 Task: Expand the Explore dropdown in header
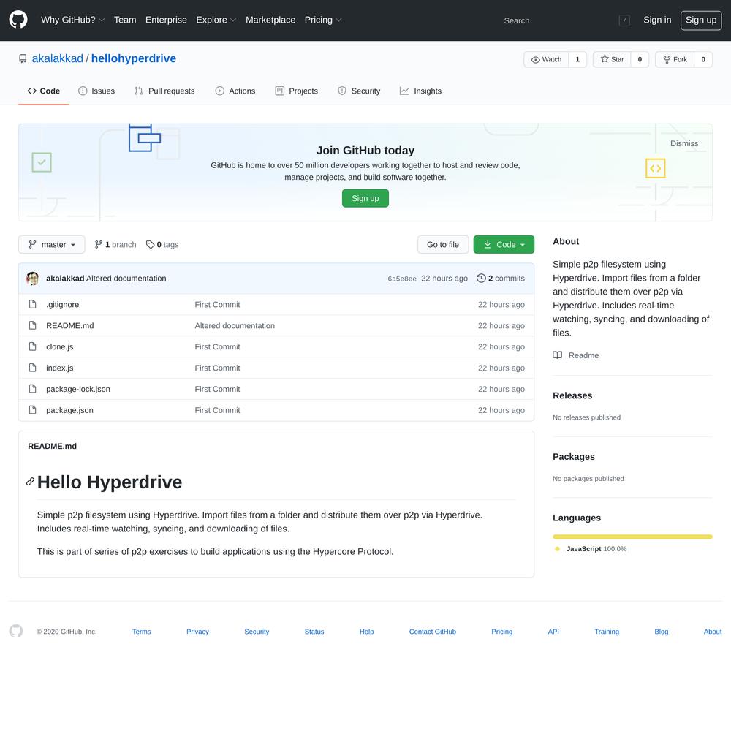tap(216, 20)
